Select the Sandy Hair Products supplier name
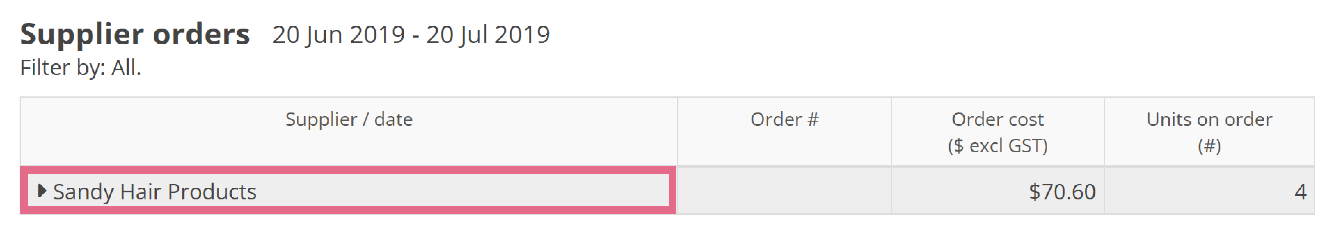1334x248 pixels. tap(155, 192)
